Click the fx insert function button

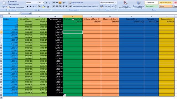(x=30, y=13)
